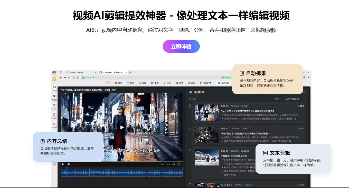Image resolution: width=349 pixels, height=188 pixels.
Task: Open the 分析 tab
Action: click(167, 83)
